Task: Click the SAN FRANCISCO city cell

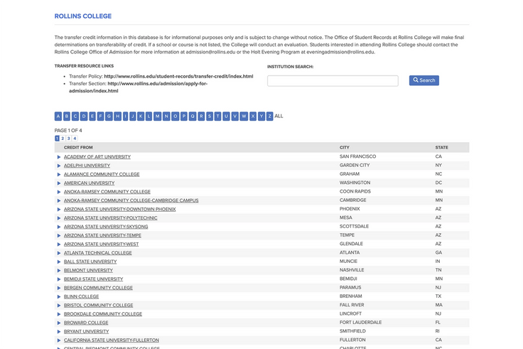Action: [357, 156]
